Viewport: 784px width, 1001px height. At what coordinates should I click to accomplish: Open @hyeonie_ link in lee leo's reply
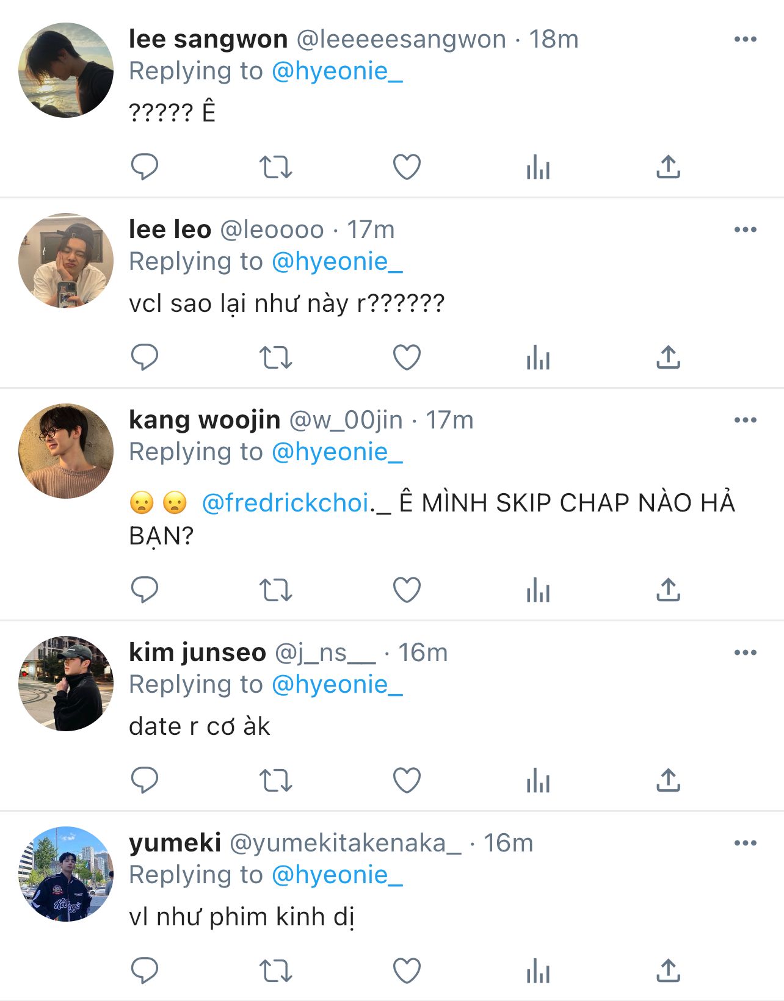pyautogui.click(x=337, y=262)
